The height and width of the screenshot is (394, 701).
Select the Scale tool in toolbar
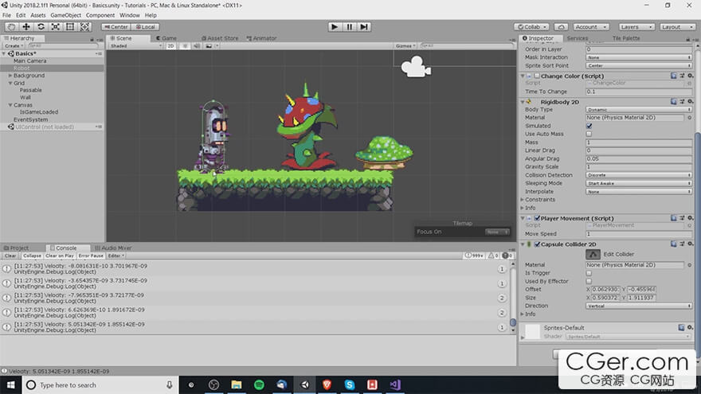[x=56, y=27]
